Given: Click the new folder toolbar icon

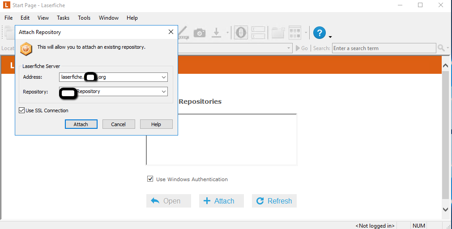Looking at the screenshot, I should pyautogui.click(x=278, y=33).
